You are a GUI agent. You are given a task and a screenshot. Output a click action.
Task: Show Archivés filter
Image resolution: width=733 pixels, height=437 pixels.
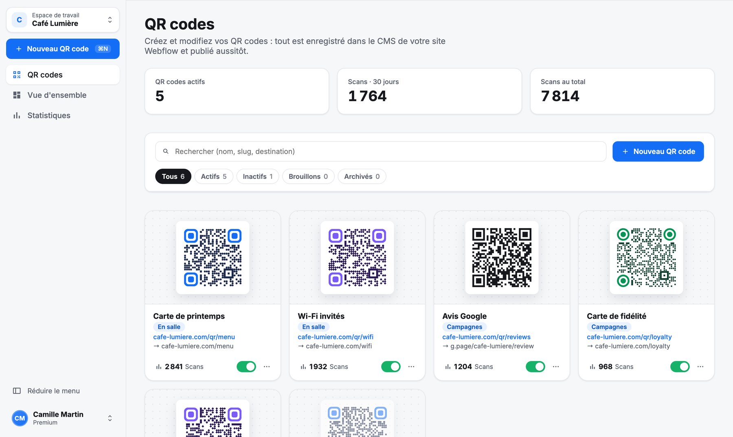click(x=362, y=176)
